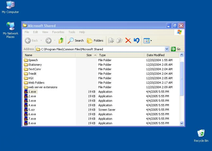
Task: Select the Web Folders folder icon
Action: (26, 83)
